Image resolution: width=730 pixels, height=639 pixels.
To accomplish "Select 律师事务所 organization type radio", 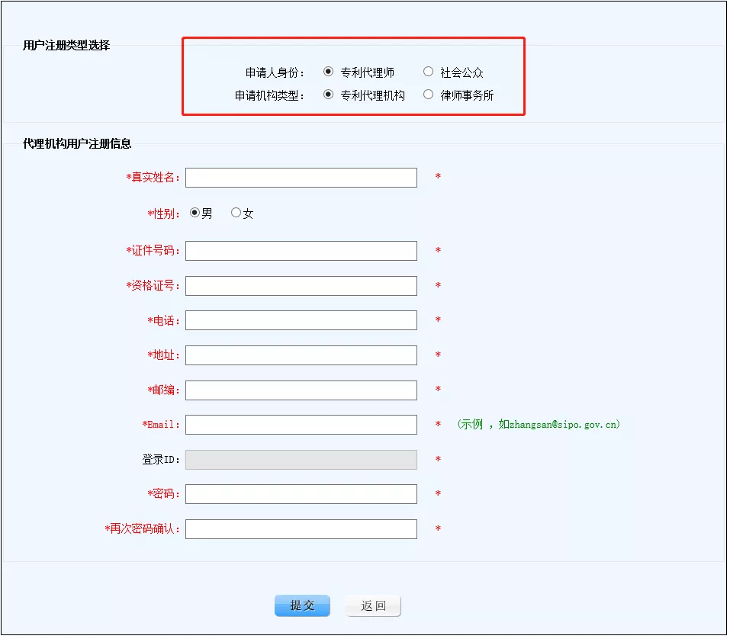I will click(429, 95).
